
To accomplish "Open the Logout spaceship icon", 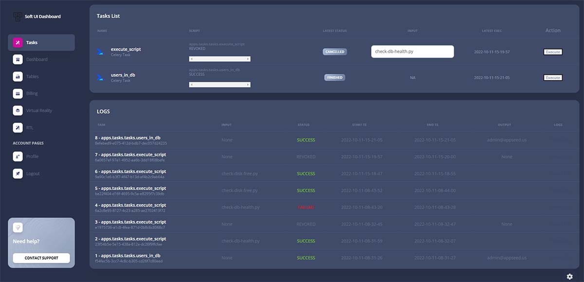I will 17,174.
